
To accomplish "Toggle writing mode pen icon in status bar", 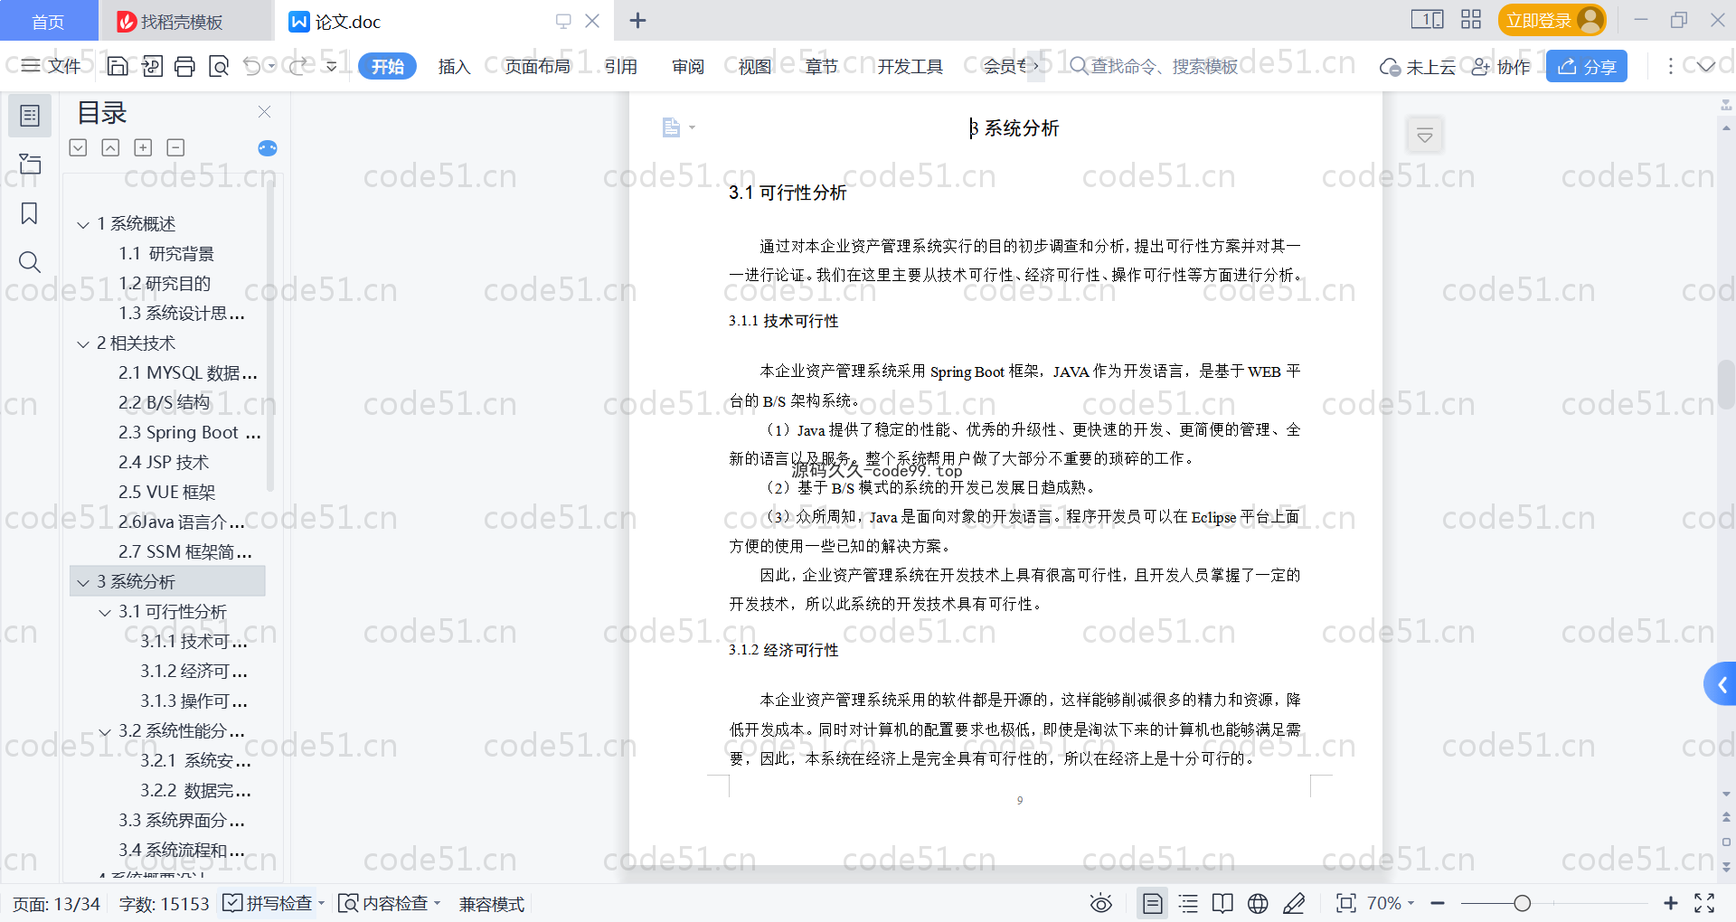I will pos(1294,903).
